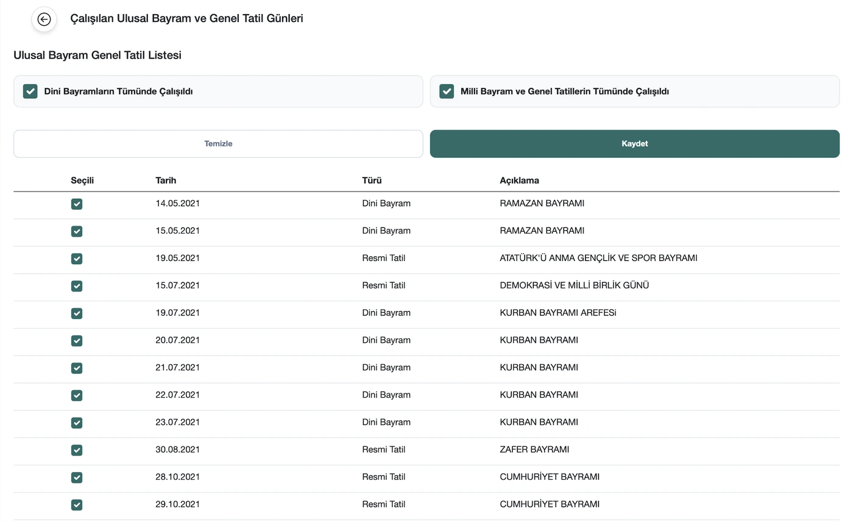Click the Açıklama column header
Screen dimensions: 853x522
(x=519, y=181)
